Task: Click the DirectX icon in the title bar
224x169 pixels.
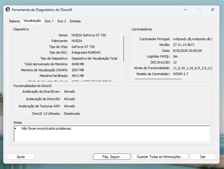Action: [x=8, y=10]
